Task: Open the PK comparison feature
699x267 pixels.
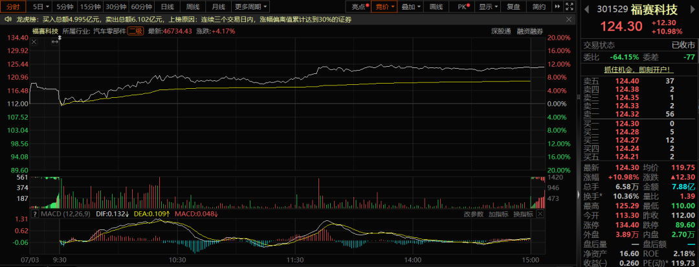Action: click(461, 6)
